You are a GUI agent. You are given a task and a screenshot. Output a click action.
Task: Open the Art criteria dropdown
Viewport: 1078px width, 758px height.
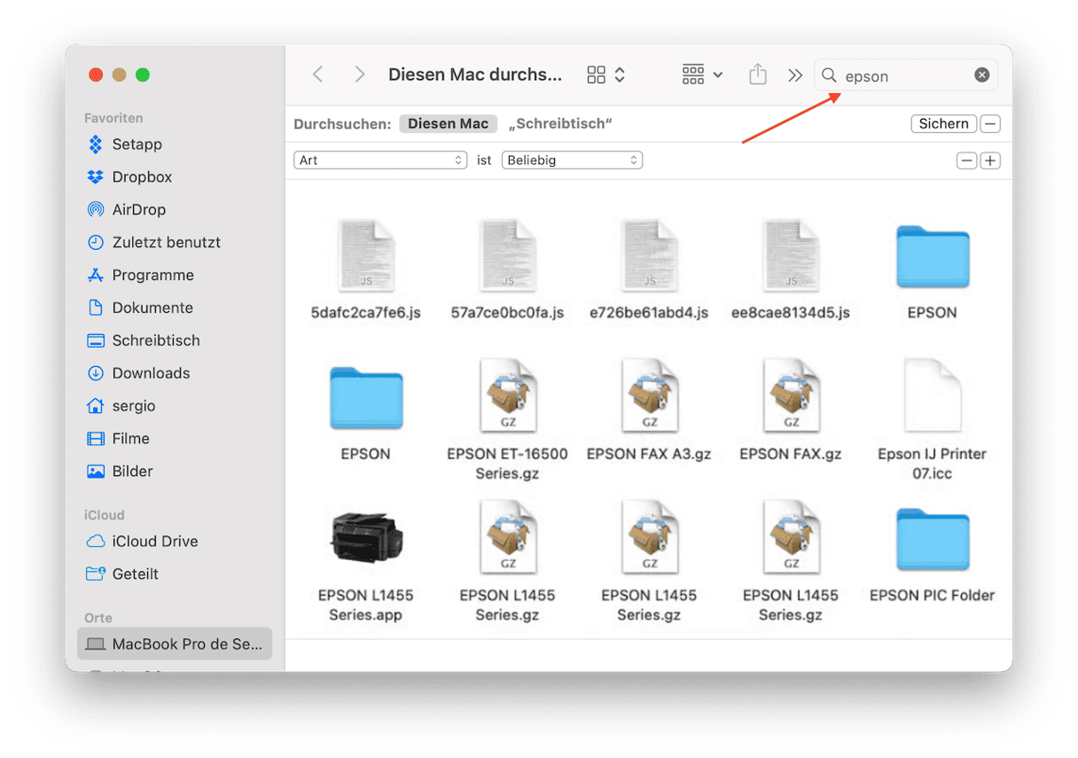(380, 160)
